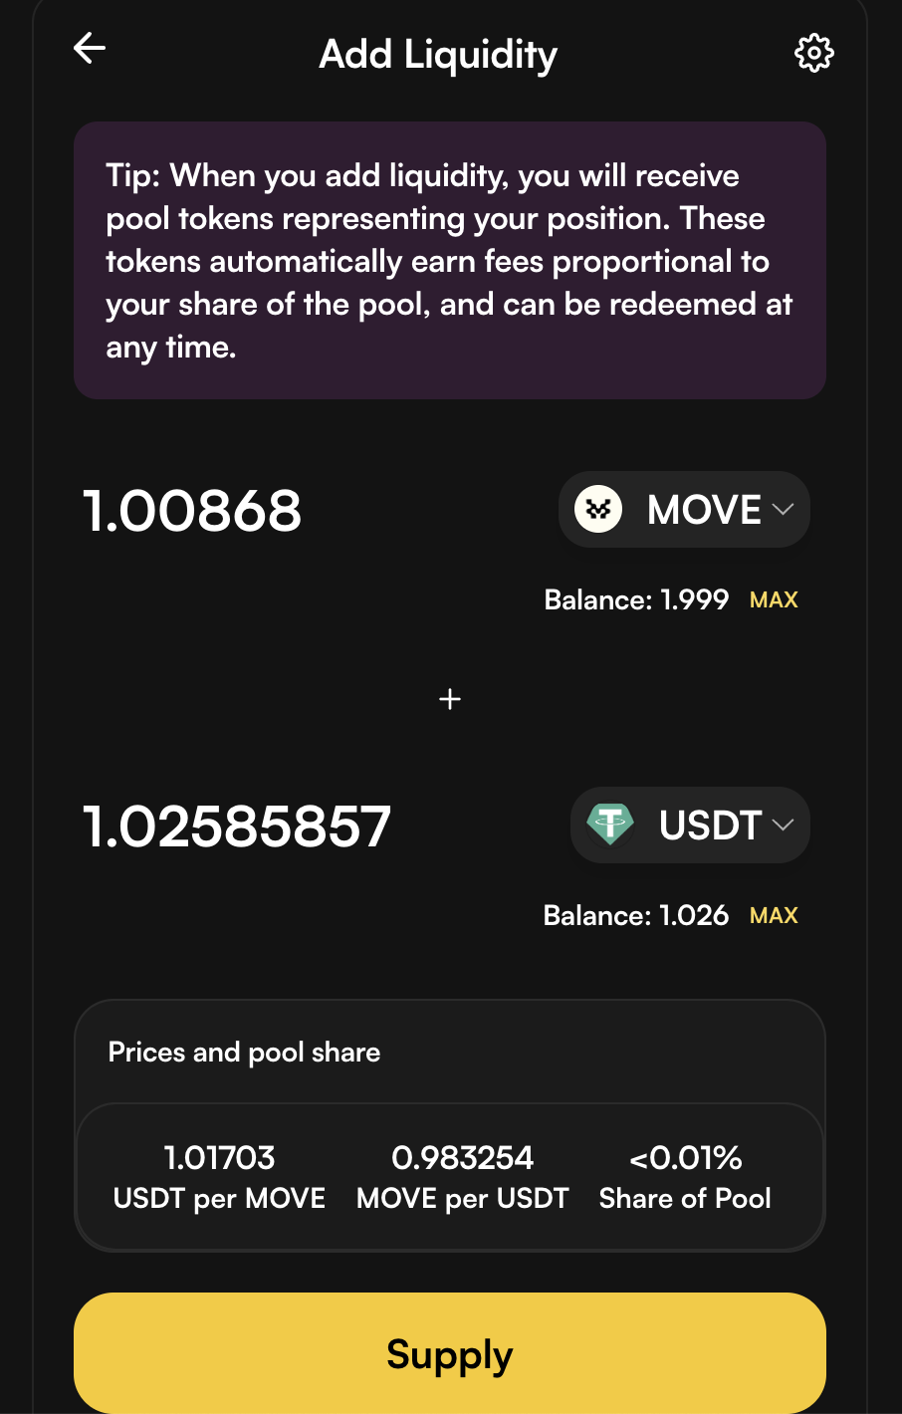Open settings with the gear icon

(x=813, y=53)
